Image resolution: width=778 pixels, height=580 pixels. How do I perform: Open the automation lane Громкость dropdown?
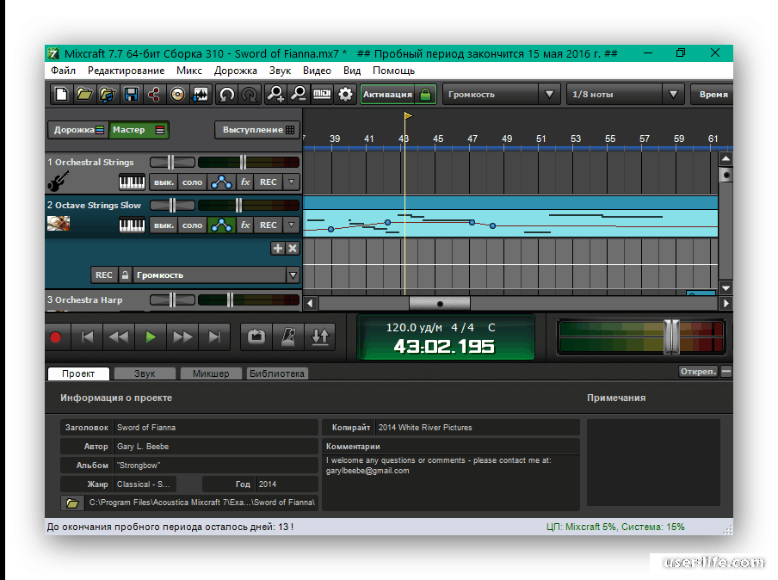[216, 275]
